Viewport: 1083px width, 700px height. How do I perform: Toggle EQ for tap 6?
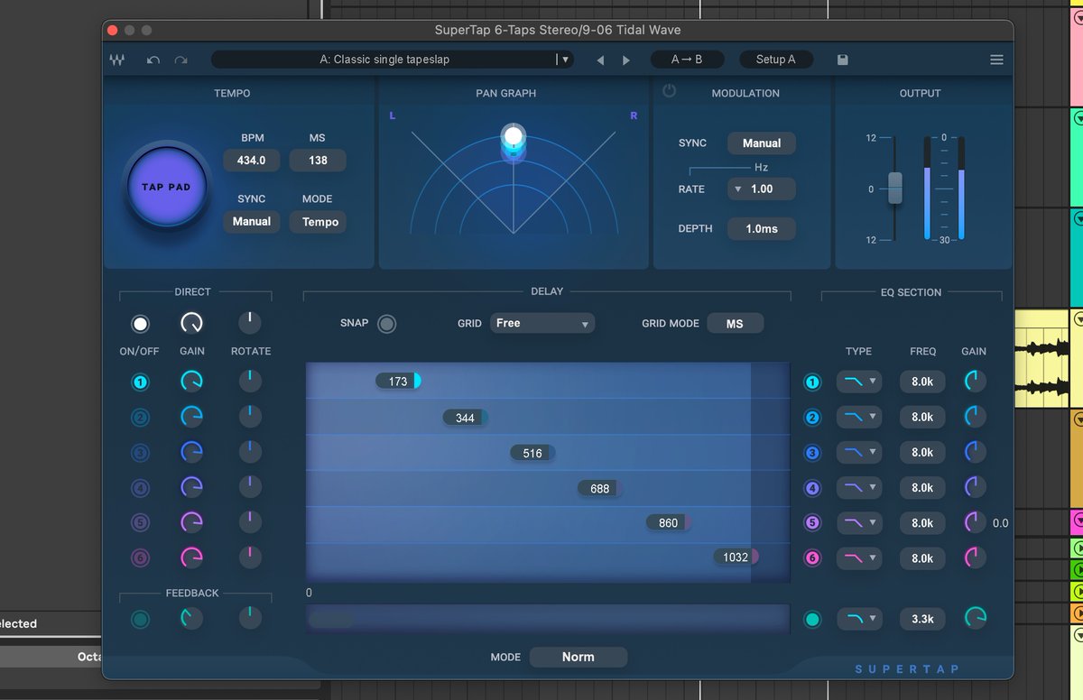812,558
